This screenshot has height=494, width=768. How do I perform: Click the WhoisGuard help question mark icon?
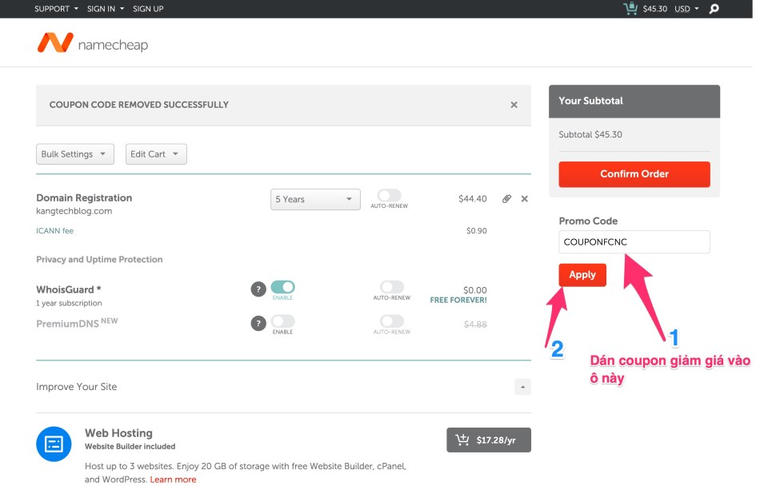(258, 289)
